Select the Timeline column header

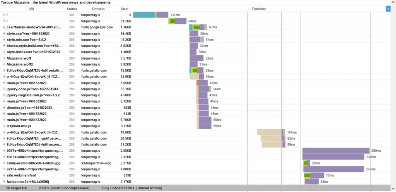[x=258, y=9]
